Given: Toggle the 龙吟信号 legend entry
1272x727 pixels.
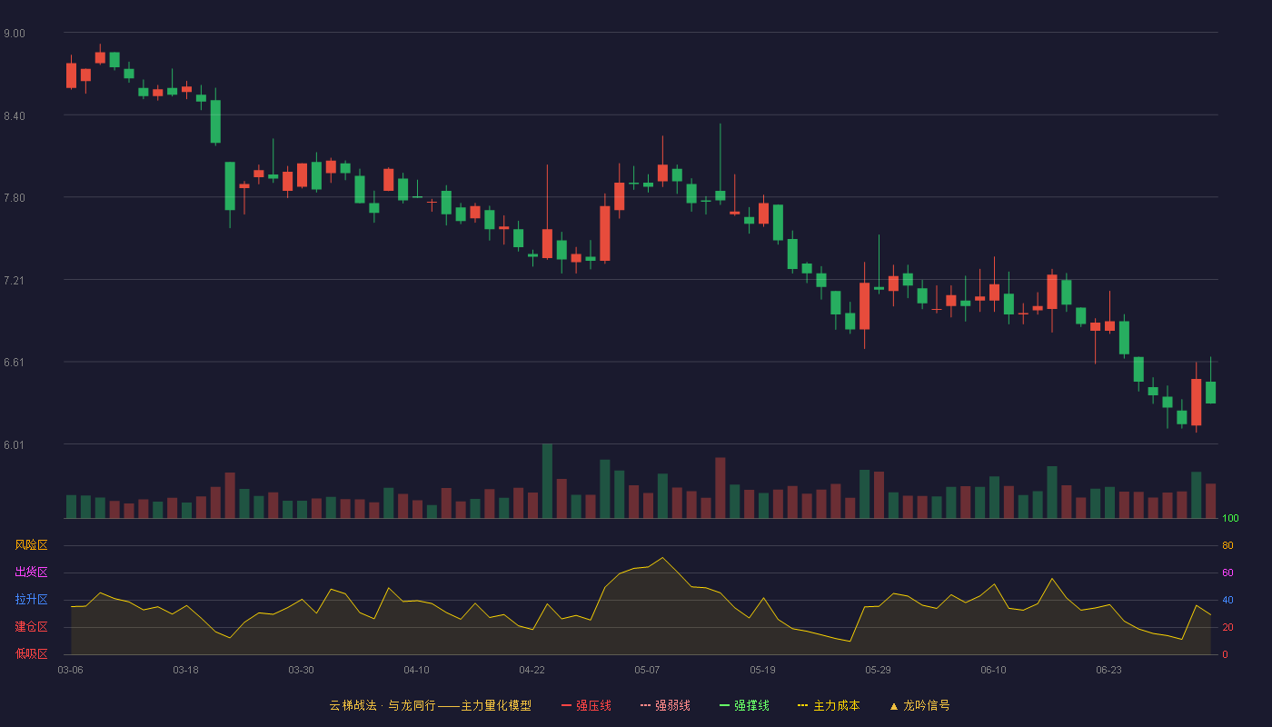Looking at the screenshot, I should 919,705.
